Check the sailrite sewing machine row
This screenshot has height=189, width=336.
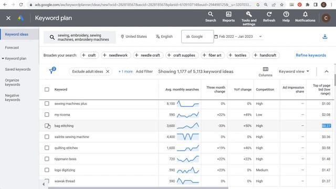click(47, 136)
